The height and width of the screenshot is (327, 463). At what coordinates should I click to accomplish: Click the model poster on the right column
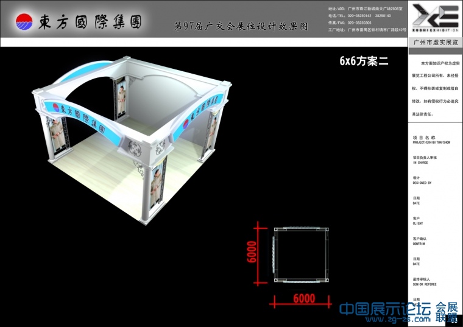tap(212, 133)
